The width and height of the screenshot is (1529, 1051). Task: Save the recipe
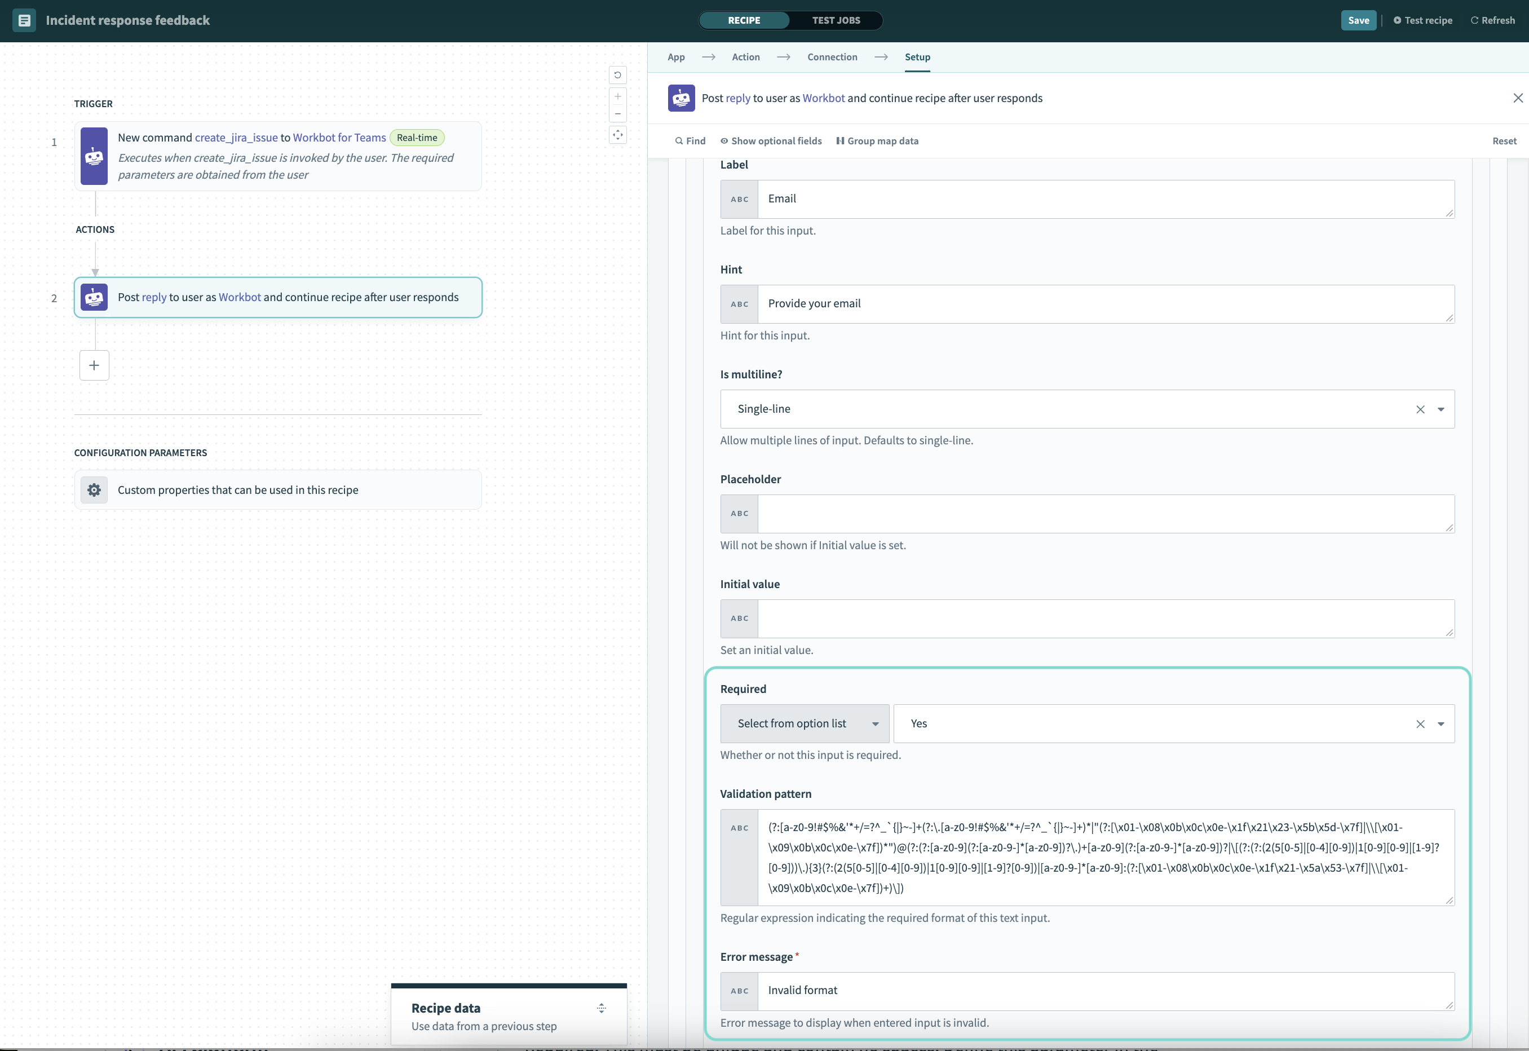(x=1358, y=20)
